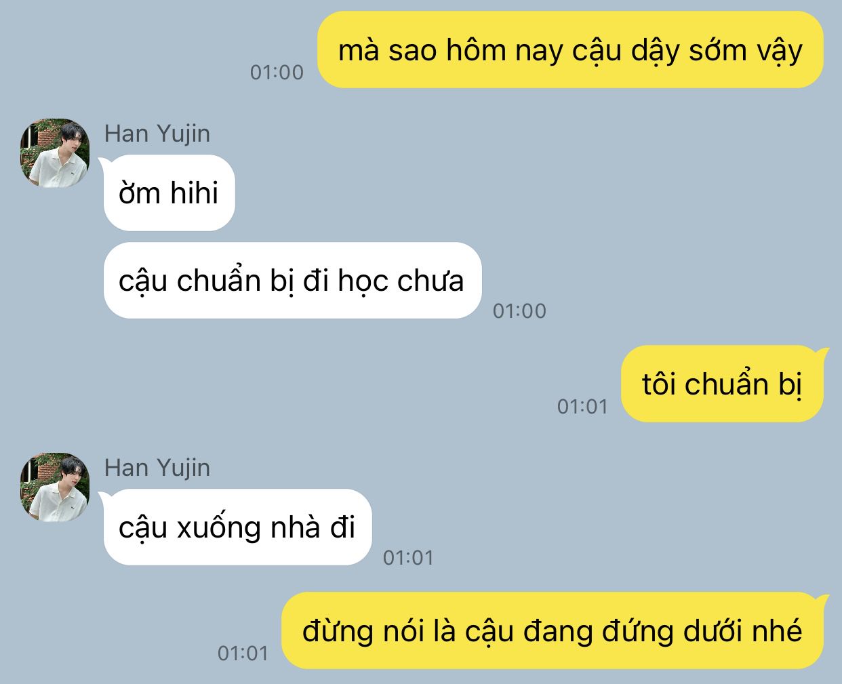Select the white "ờm hihi" message bubble
This screenshot has width=842, height=684.
click(169, 193)
